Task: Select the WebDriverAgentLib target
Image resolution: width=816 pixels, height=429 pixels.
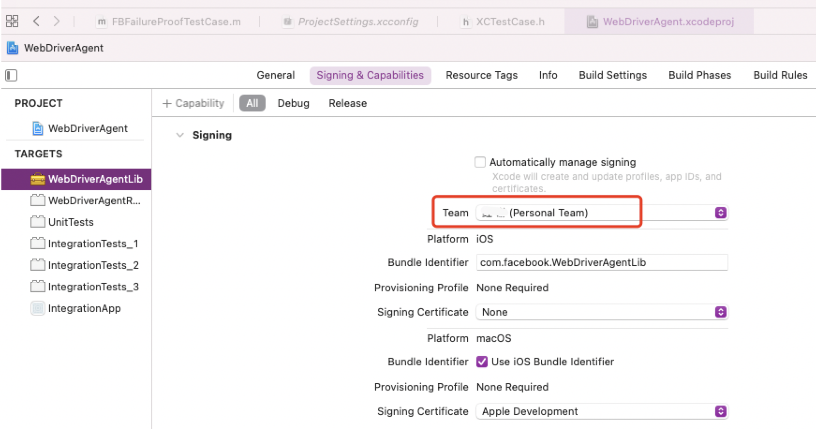Action: 76,179
